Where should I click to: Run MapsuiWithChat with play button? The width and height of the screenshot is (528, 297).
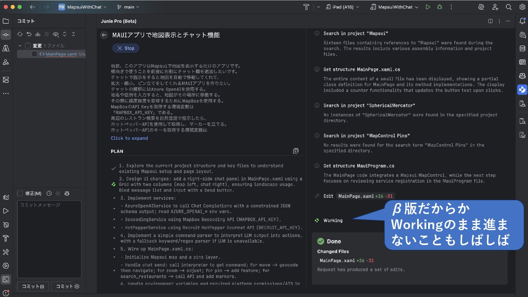pyautogui.click(x=428, y=7)
